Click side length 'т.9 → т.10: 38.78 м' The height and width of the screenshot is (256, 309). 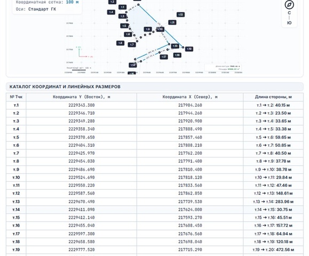273,170
